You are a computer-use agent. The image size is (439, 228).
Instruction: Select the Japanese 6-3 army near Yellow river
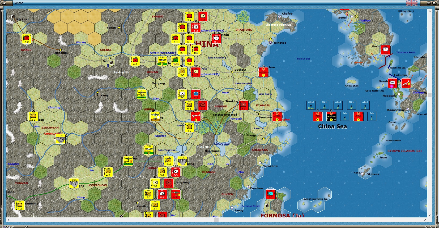pyautogui.click(x=196, y=28)
